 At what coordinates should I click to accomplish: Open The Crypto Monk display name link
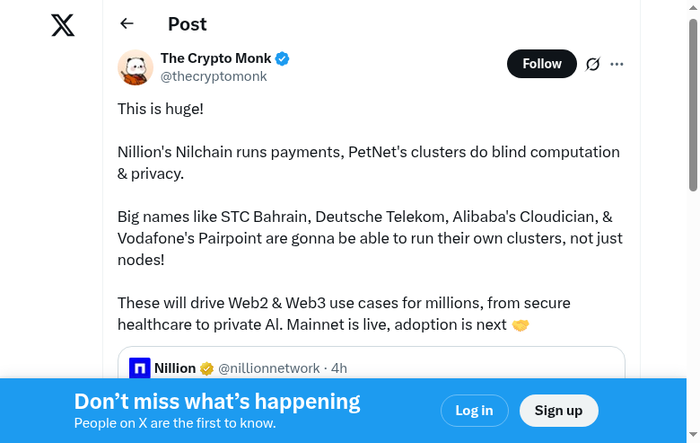tap(215, 59)
